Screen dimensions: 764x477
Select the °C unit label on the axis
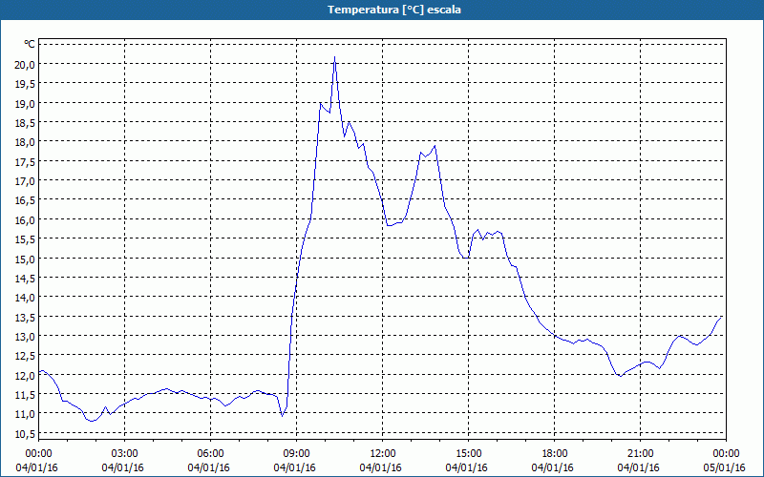30,44
